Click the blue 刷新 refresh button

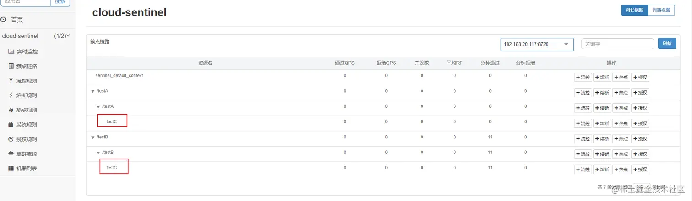tap(667, 43)
